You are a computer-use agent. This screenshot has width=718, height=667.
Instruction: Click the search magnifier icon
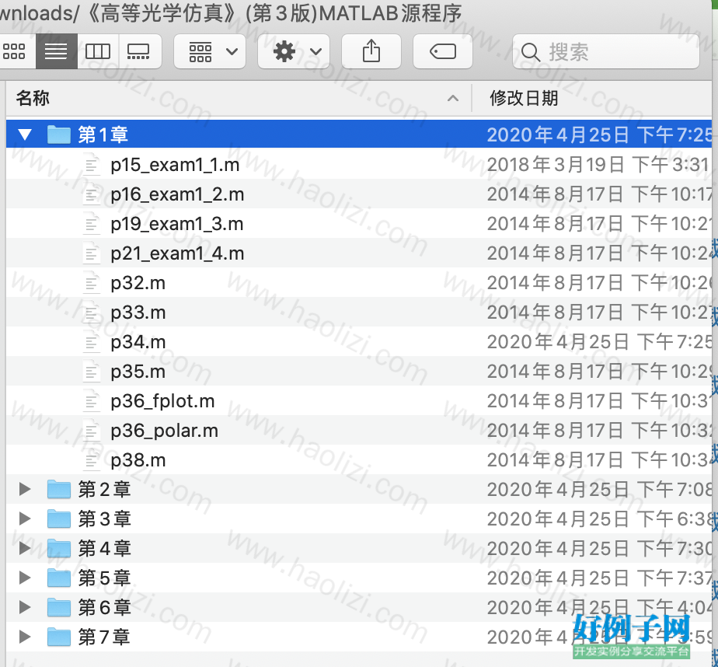(x=530, y=52)
